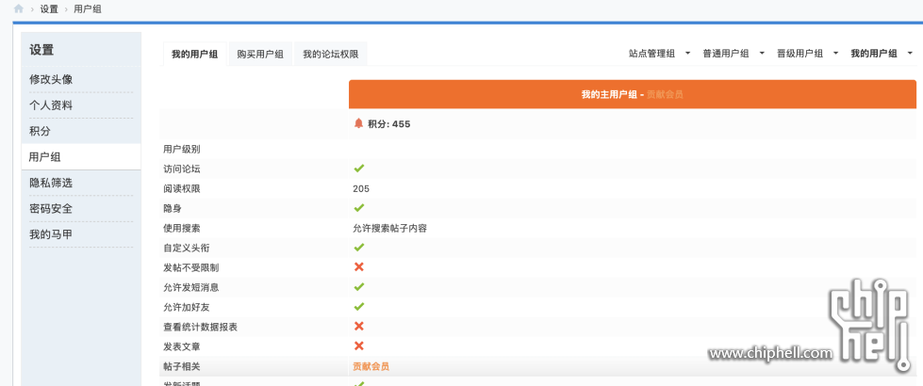Click the green checkmark for 允许加好友
Viewport: 923px width, 386px height.
coord(359,306)
